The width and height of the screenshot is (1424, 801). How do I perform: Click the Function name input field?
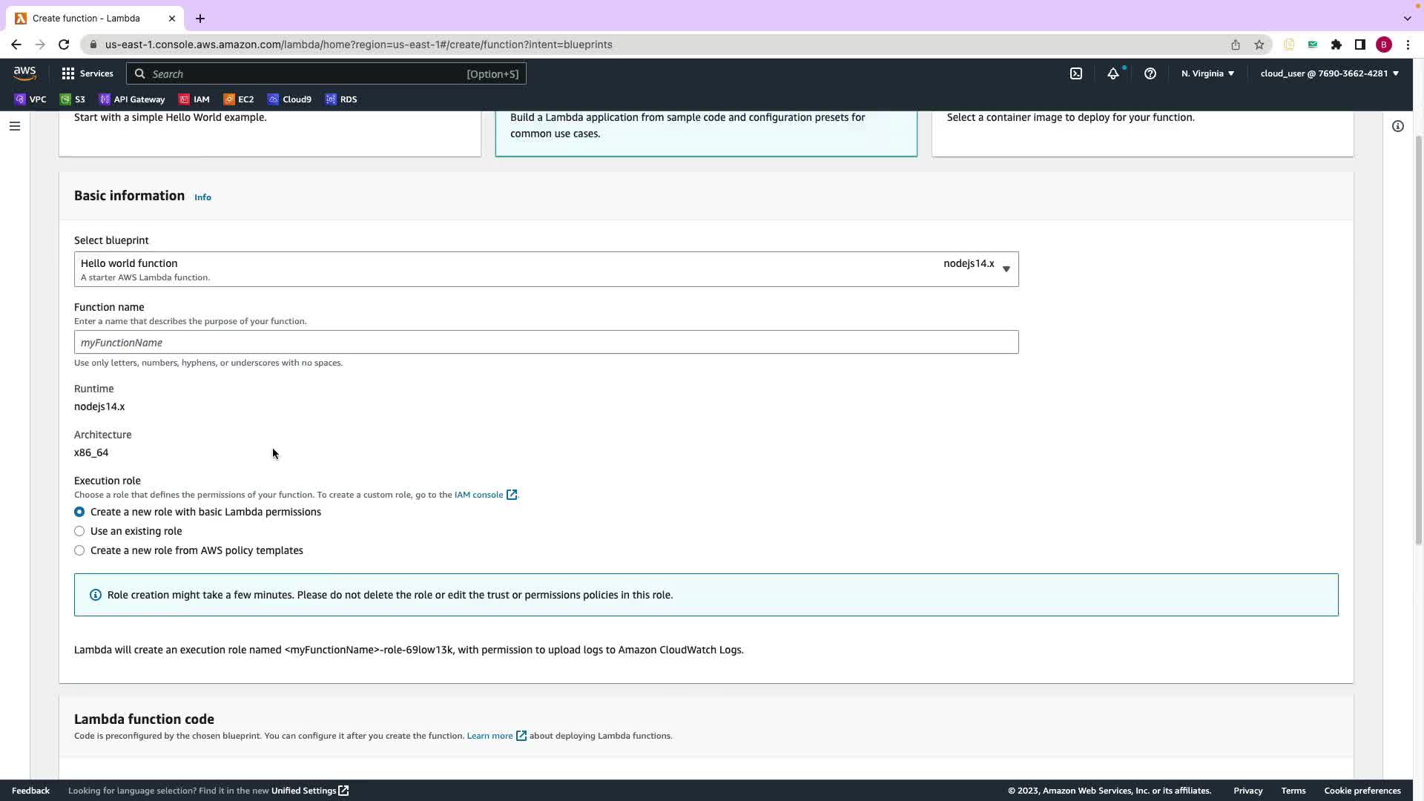pos(546,343)
